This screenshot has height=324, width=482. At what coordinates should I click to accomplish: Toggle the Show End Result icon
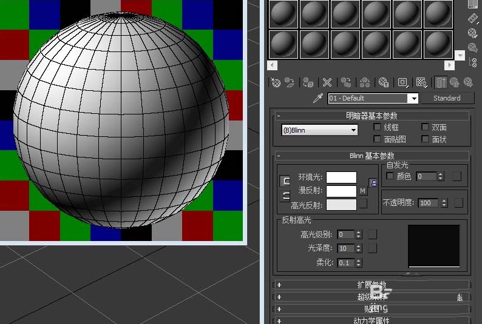pyautogui.click(x=441, y=82)
